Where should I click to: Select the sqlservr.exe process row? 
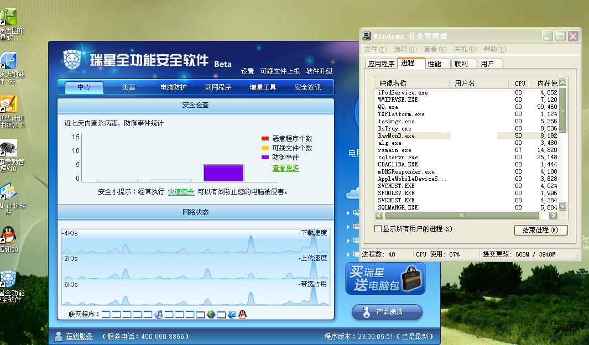(468, 157)
